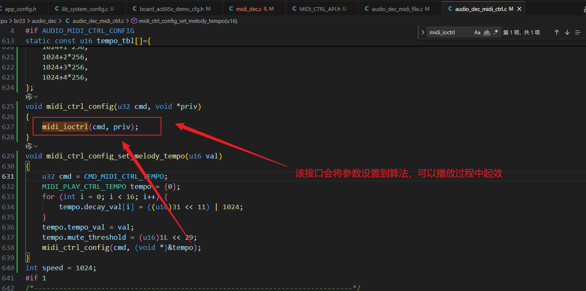
Task: Toggle regular expression (.*) search option
Action: (x=496, y=32)
